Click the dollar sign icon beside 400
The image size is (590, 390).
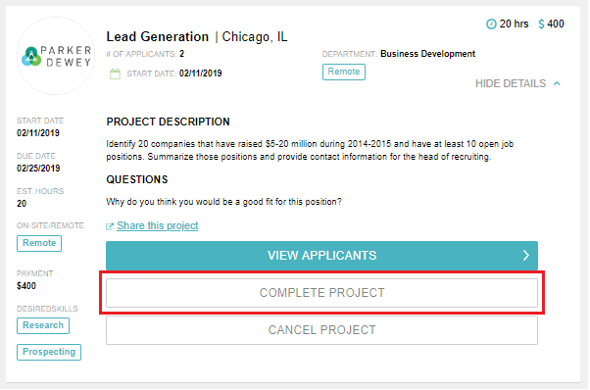[541, 24]
